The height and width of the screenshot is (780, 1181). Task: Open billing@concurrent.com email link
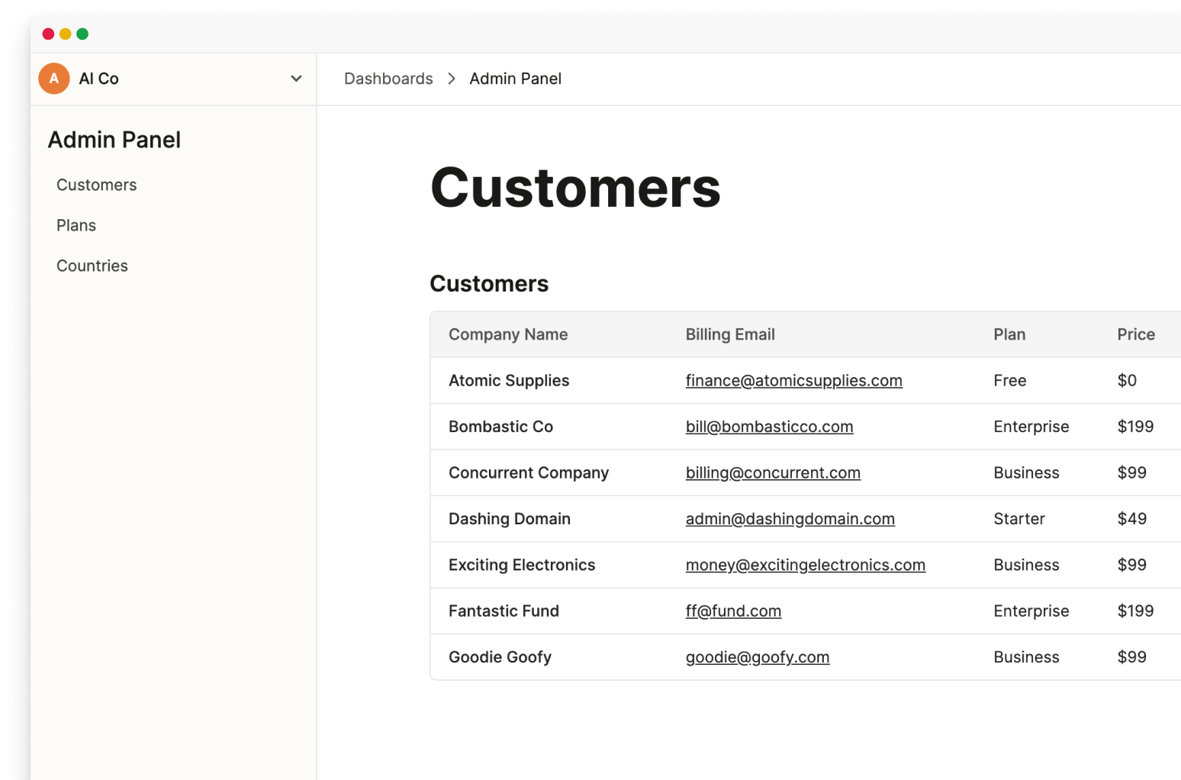pyautogui.click(x=773, y=472)
